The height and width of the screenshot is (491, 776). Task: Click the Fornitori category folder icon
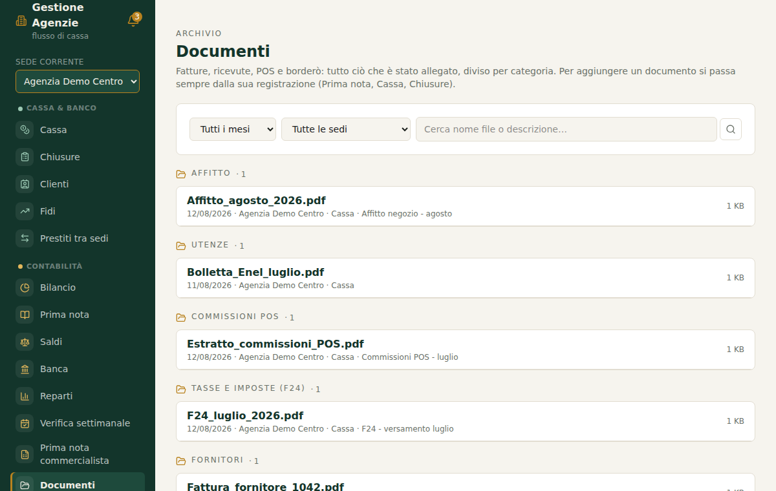click(x=181, y=461)
